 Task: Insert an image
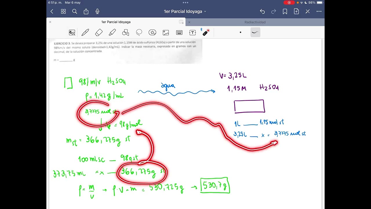pyautogui.click(x=166, y=33)
